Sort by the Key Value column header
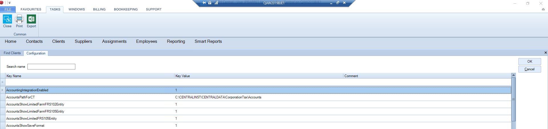Viewport: 548px width, 129px height. coord(259,76)
